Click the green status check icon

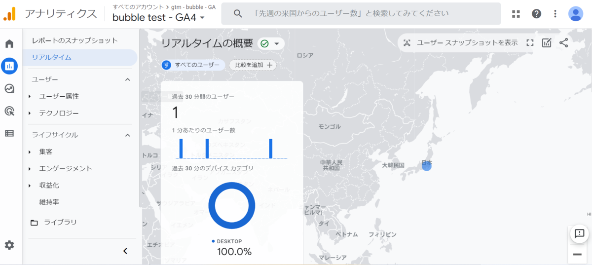click(x=264, y=43)
